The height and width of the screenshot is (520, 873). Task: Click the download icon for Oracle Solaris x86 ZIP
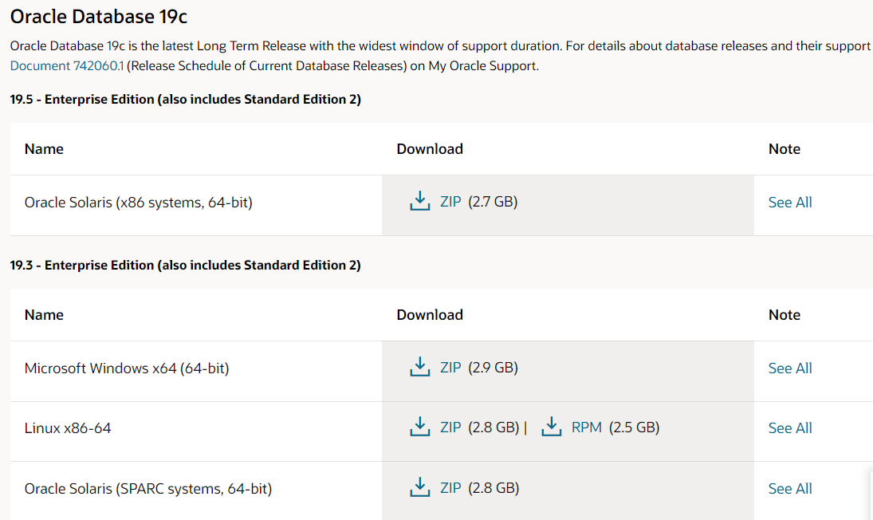coord(420,201)
